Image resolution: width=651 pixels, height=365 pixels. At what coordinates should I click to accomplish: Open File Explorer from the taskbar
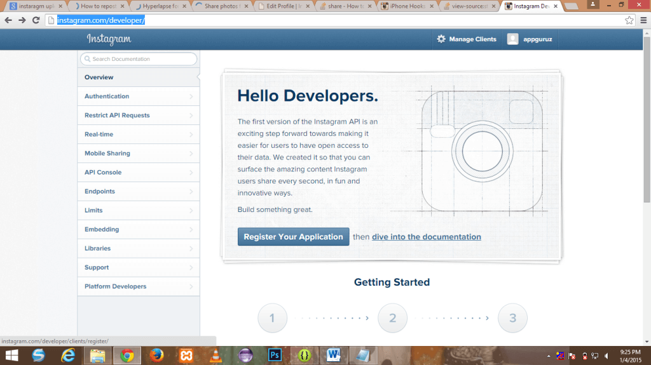[x=97, y=355]
